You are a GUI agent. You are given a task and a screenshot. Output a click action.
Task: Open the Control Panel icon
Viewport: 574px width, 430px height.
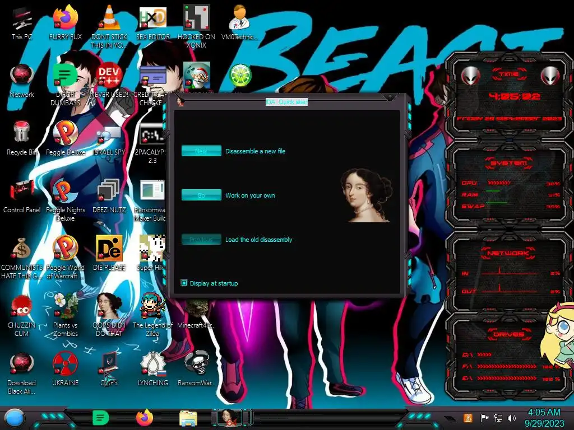[22, 196]
